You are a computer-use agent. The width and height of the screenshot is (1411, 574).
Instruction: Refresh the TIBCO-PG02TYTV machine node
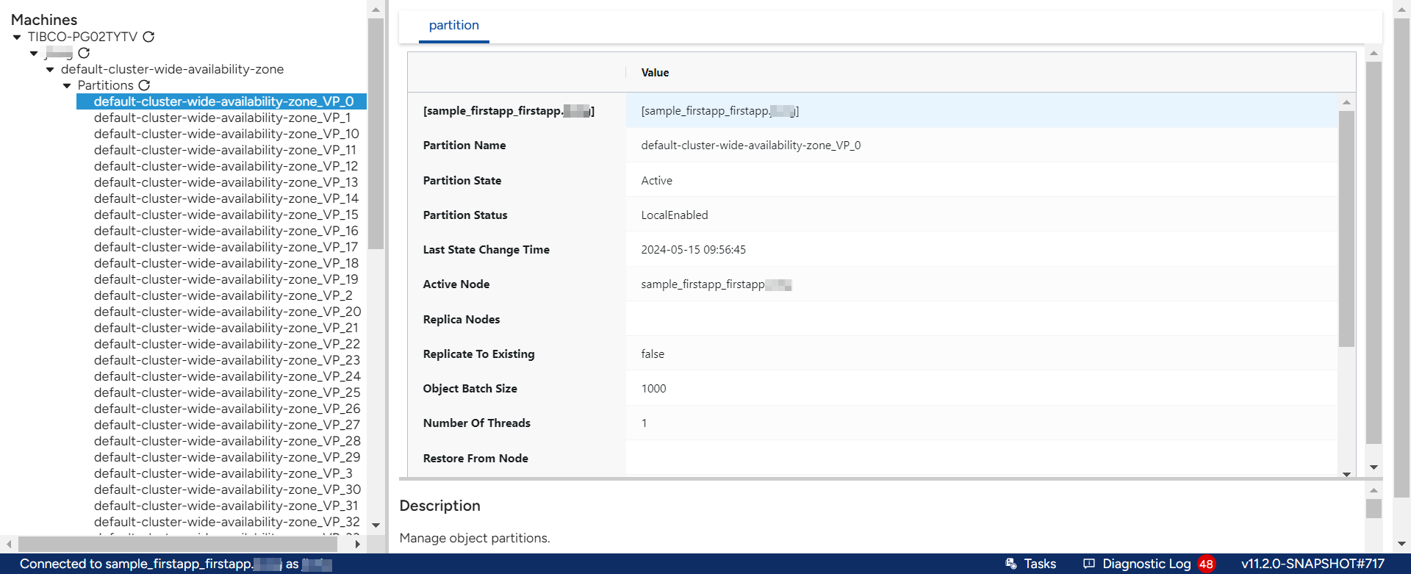coord(148,37)
